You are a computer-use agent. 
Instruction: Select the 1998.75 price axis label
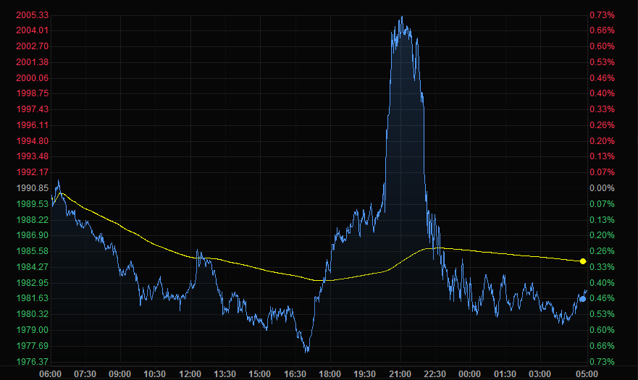32,93
